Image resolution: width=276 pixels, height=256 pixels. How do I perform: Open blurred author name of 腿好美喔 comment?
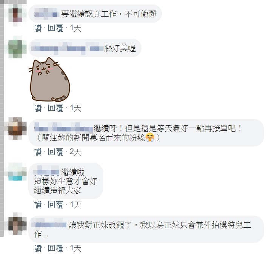click(67, 48)
